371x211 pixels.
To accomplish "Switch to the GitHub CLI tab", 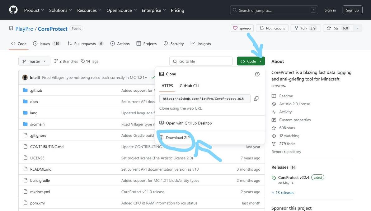I will [189, 86].
